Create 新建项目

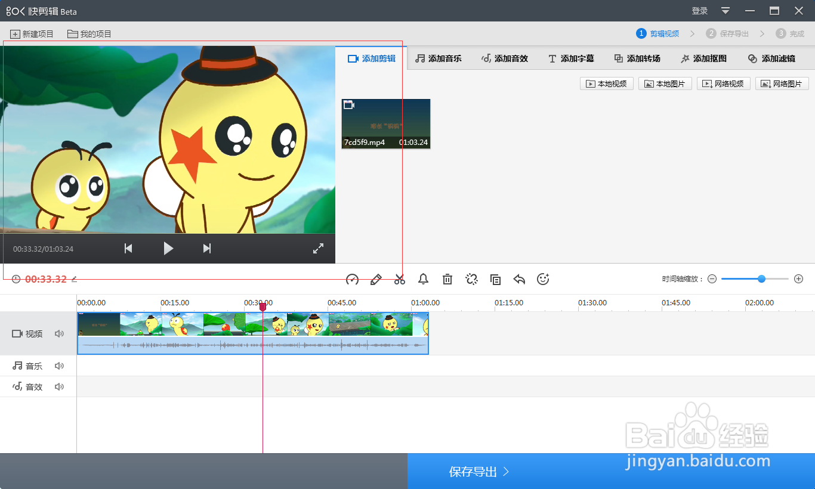click(32, 34)
